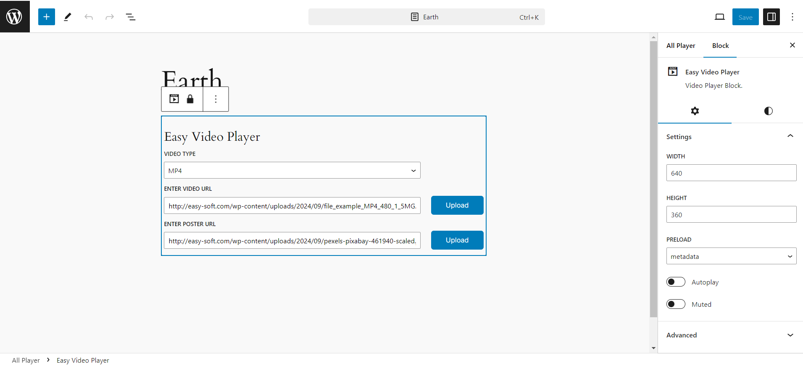Screen dimensions: 803x366
Task: Click Upload next to poster URL
Action: tap(457, 240)
